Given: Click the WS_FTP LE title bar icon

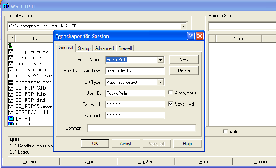Looking at the screenshot, I should tap(6, 6).
